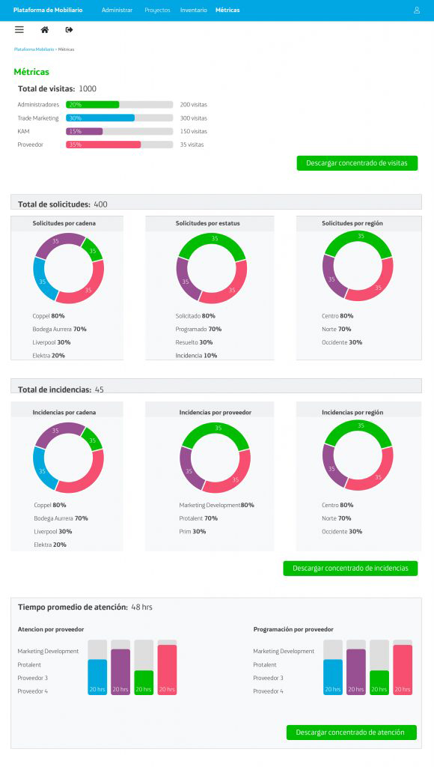This screenshot has height=767, width=434.
Task: Follow the Plataforma Mobiliario breadcrumb link
Action: coord(34,49)
